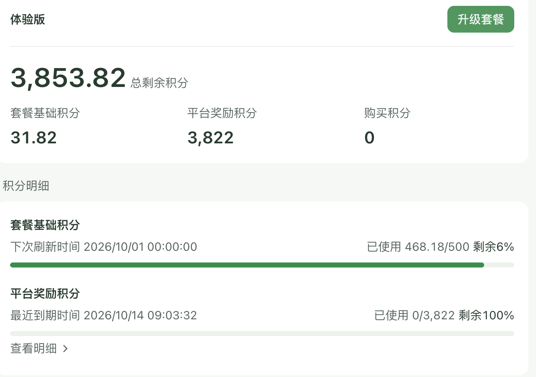The width and height of the screenshot is (536, 377).
Task: Select the total balance 3,853.82
Action: (68, 78)
